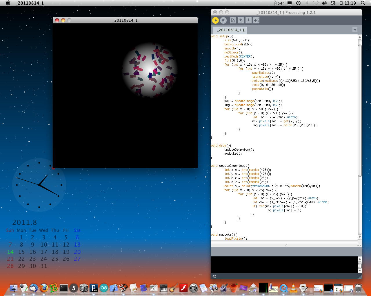Create a new sketch via toolbar icon

coord(233,20)
